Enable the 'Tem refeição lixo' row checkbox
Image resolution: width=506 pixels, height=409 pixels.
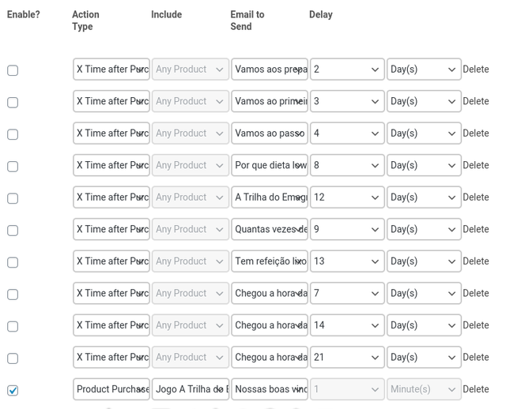coord(13,262)
